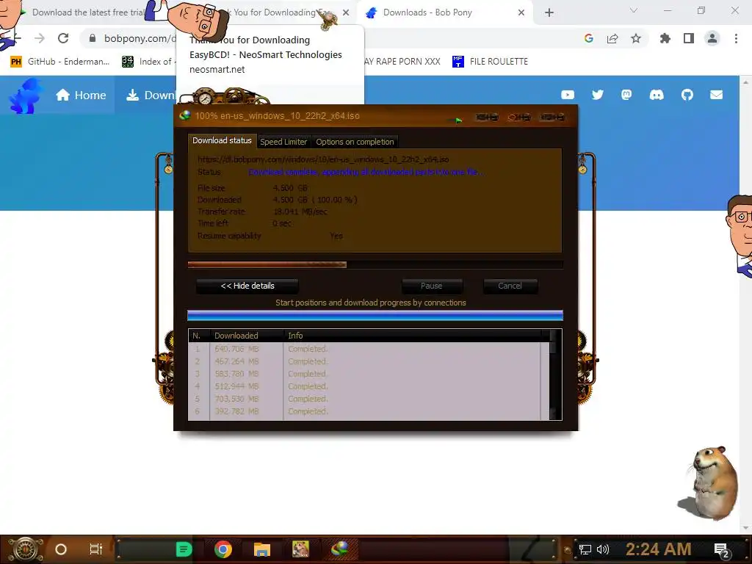This screenshot has height=564, width=752.
Task: Click the Google icon in address bar
Action: [x=589, y=38]
